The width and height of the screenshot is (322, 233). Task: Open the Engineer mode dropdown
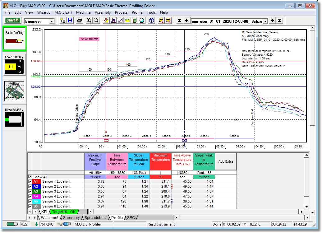point(52,21)
